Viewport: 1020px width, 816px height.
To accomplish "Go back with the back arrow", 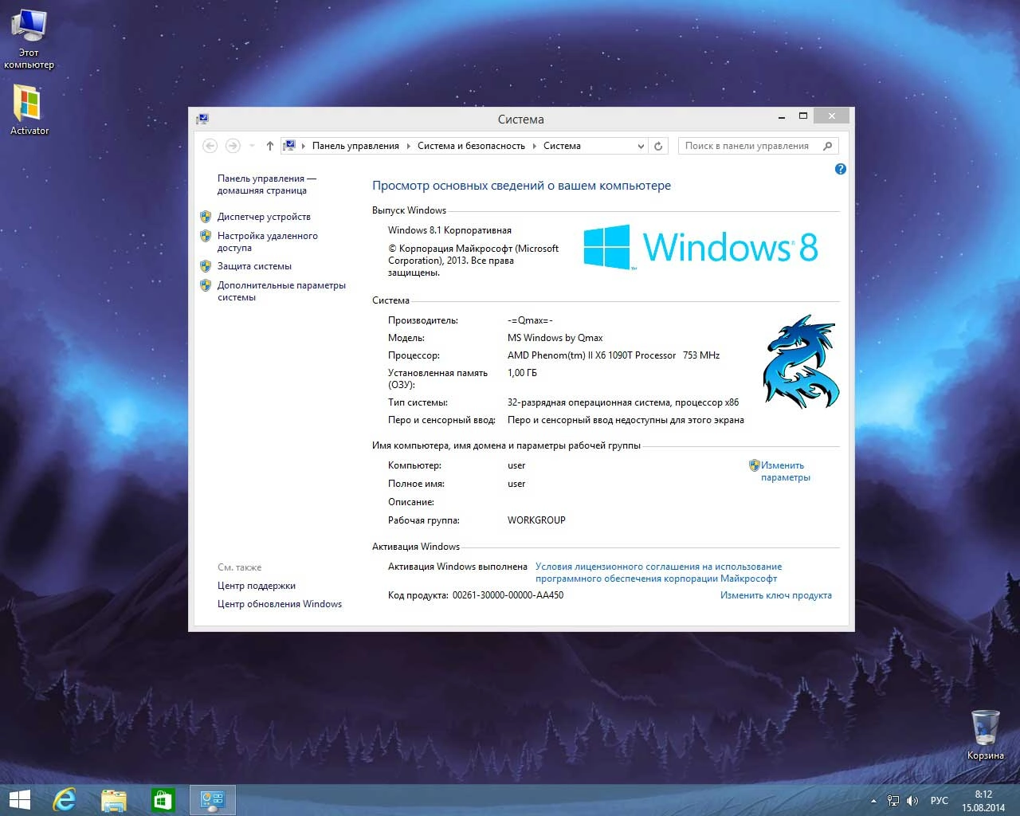I will tap(210, 146).
